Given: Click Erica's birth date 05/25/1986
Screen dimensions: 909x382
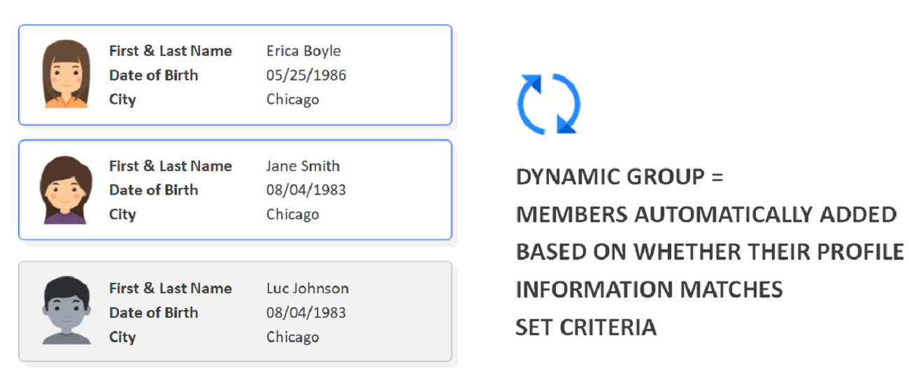Looking at the screenshot, I should tap(306, 75).
